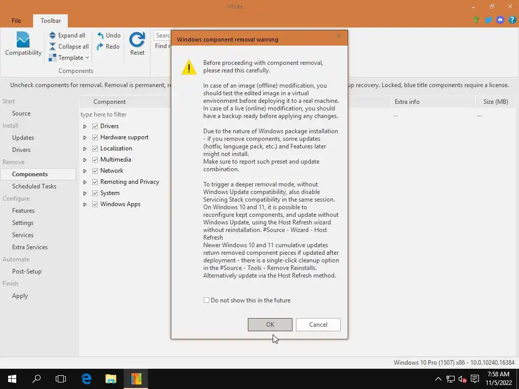The image size is (519, 389).
Task: Expand Remoting and Privacy node
Action: coord(85,182)
